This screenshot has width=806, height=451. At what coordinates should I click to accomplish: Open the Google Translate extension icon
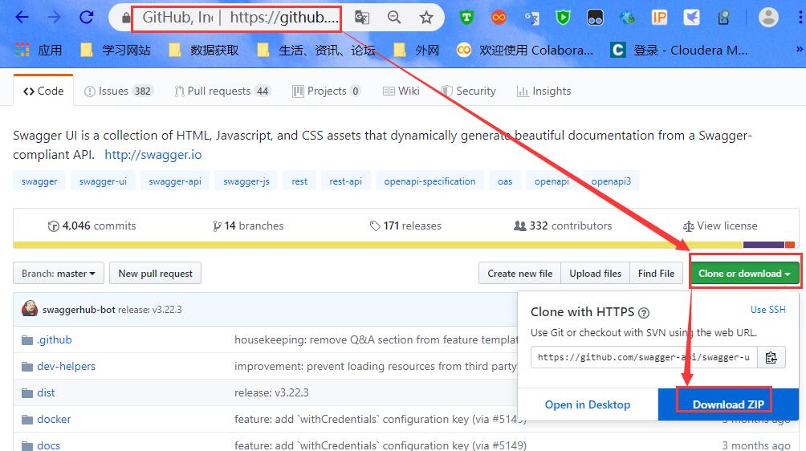(531, 18)
